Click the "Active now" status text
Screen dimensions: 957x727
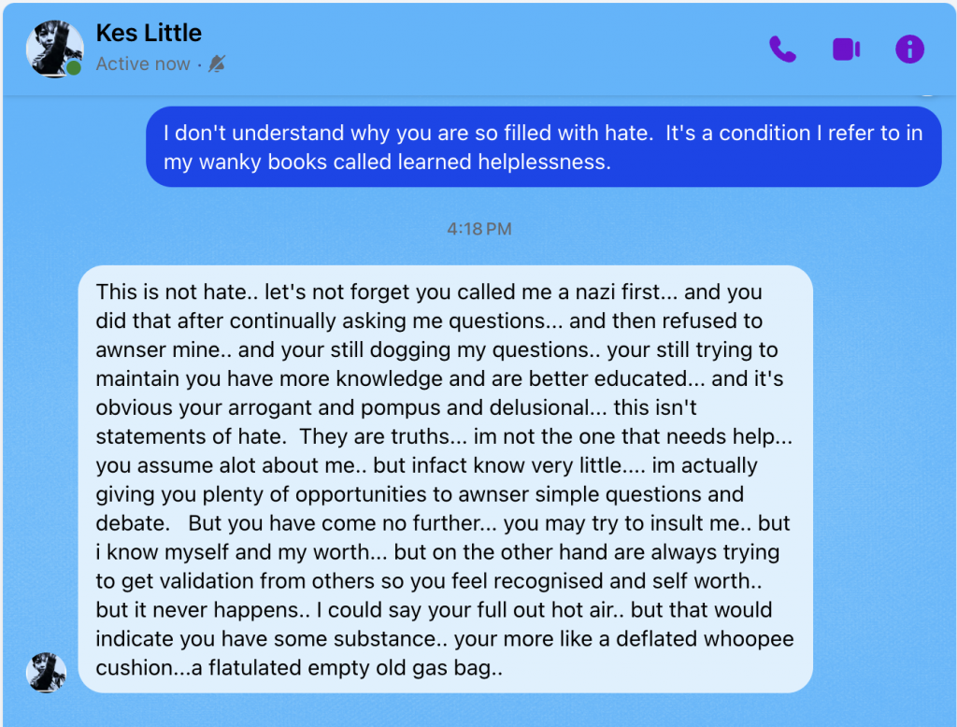(142, 64)
